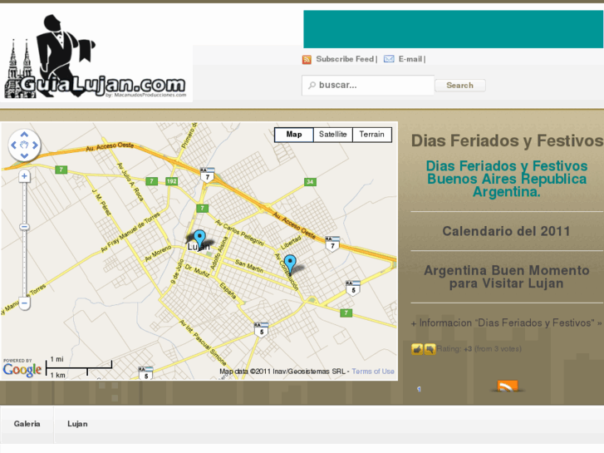Pan the map up arrow
Image resolution: width=604 pixels, height=453 pixels.
24,135
